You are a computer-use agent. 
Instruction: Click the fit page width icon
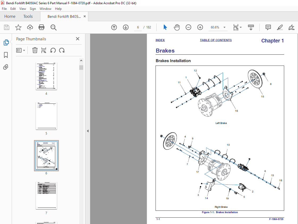(x=236, y=27)
